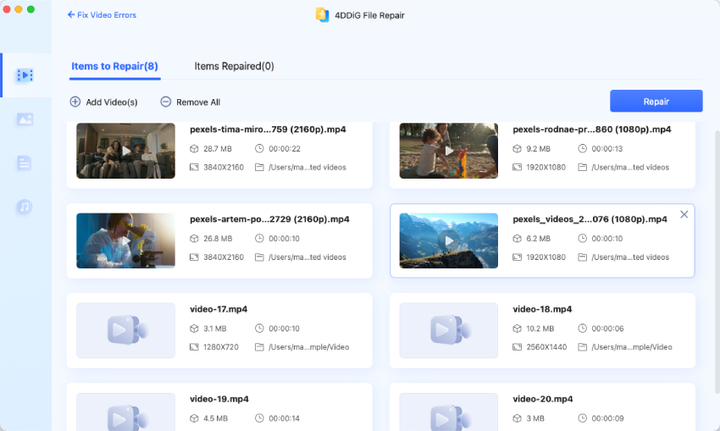Play the pexels_videos_2 mountain thumbnail
Screen dimensions: 720x431
point(449,240)
